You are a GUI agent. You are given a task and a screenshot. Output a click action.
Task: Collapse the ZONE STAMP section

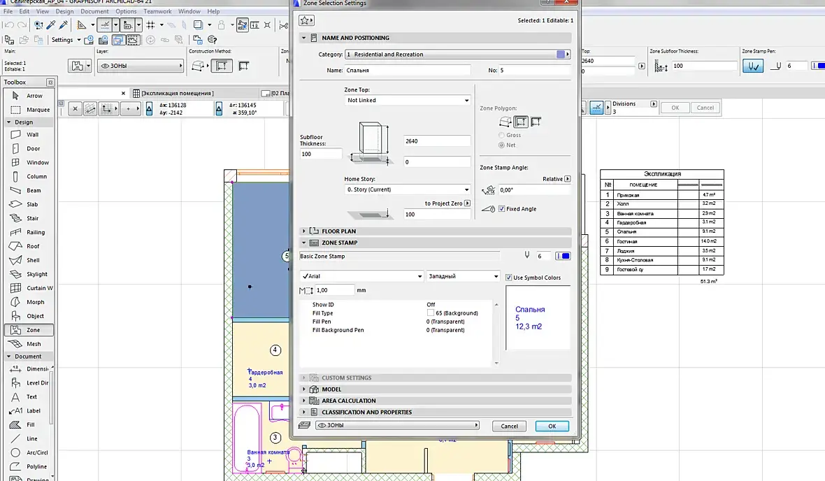click(435, 243)
